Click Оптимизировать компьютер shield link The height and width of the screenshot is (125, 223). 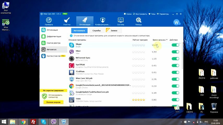click(x=52, y=96)
